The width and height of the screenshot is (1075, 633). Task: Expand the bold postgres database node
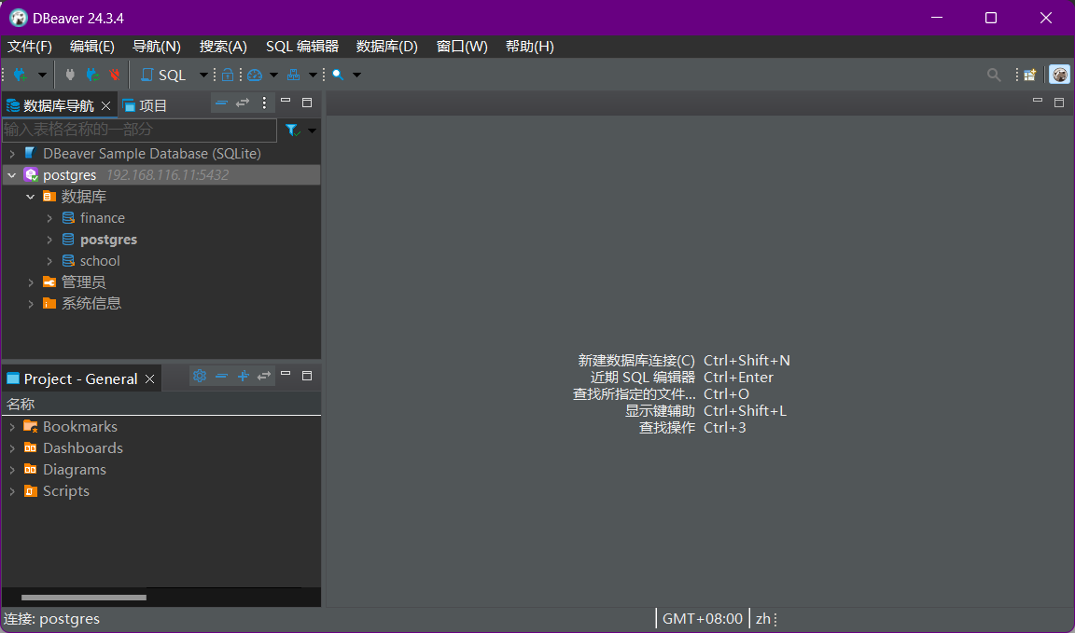(x=49, y=240)
